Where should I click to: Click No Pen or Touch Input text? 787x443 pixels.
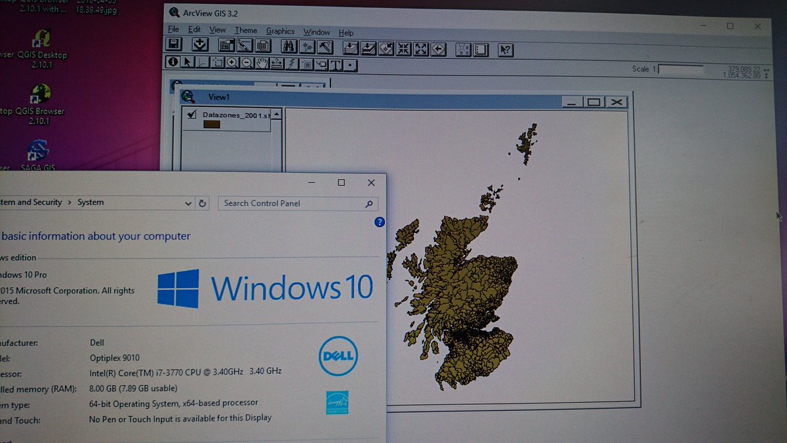click(x=180, y=418)
